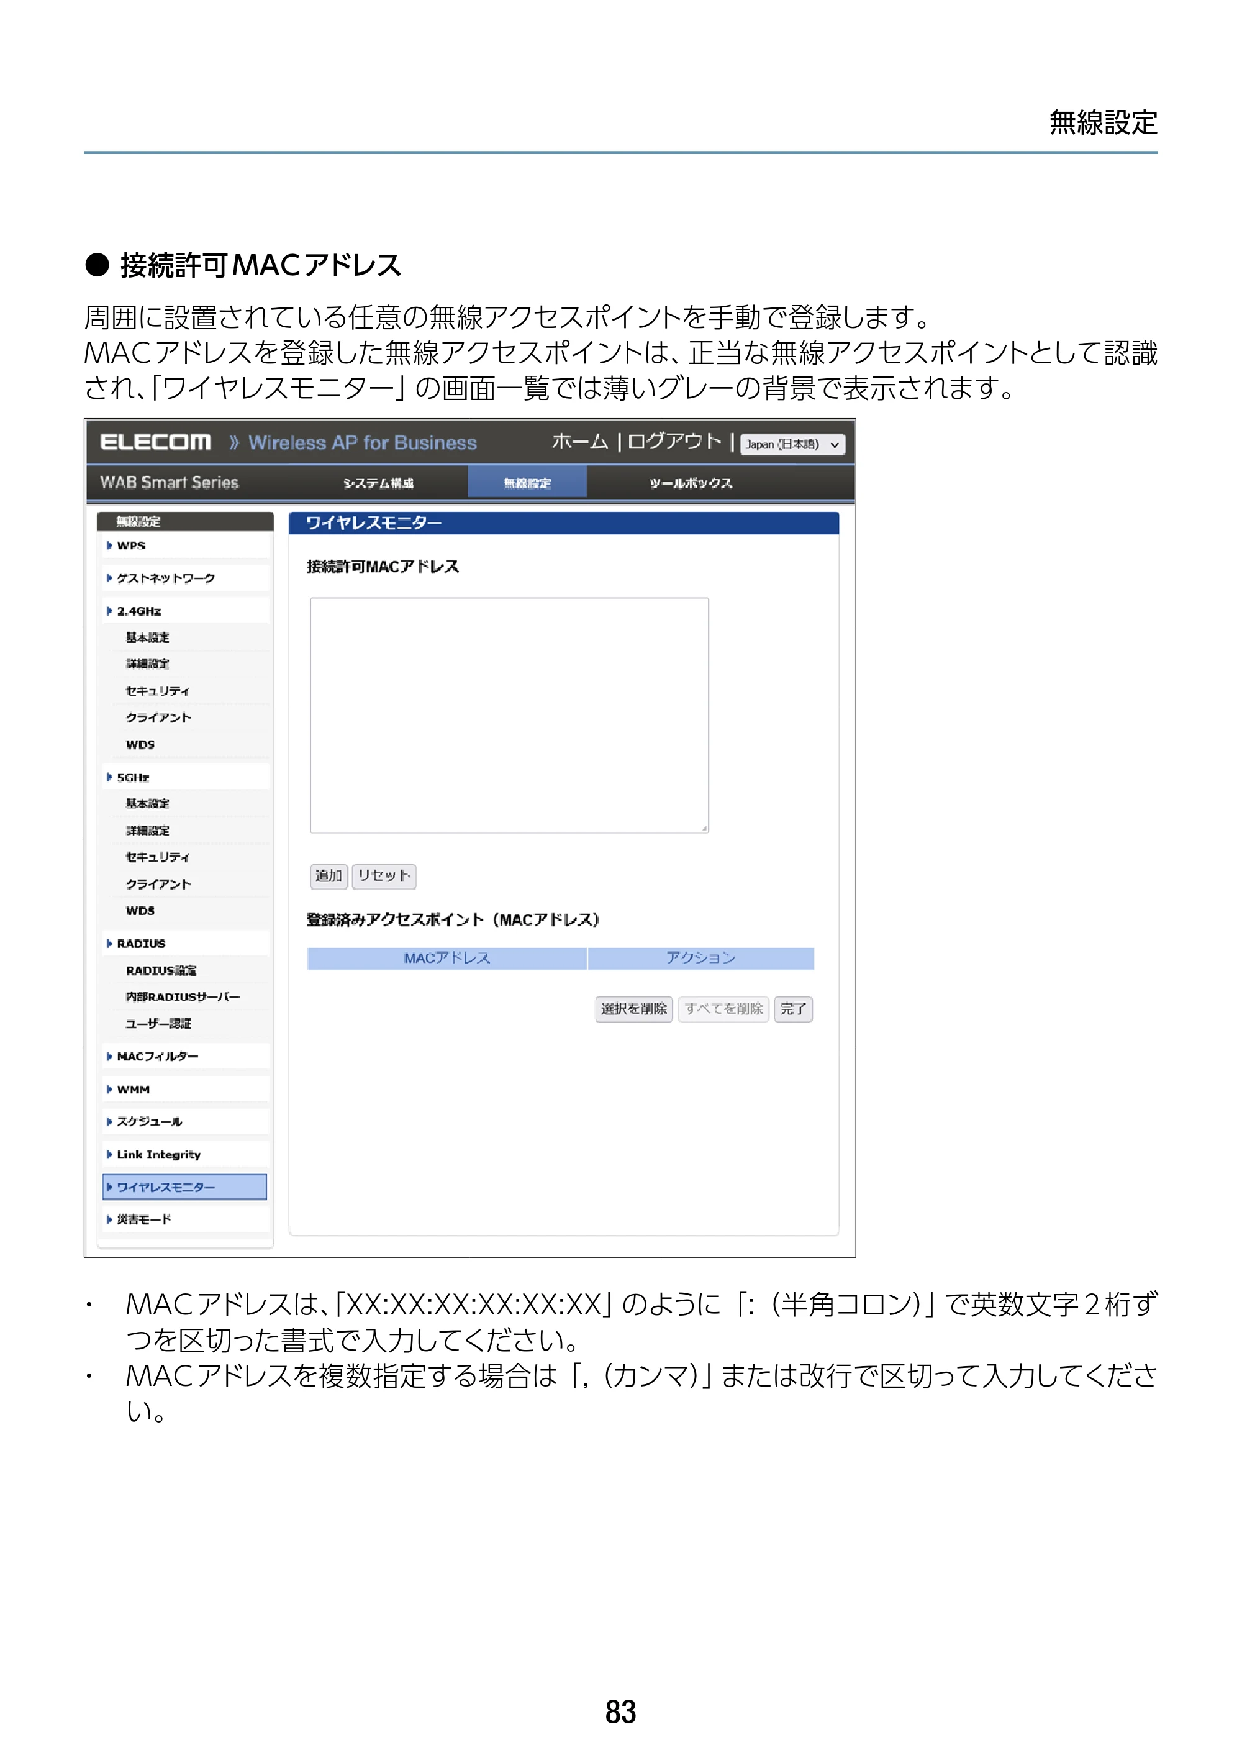
Task: Open WDS under 5GHz
Action: click(x=140, y=910)
